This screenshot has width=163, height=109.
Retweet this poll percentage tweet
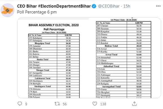(x=57, y=104)
